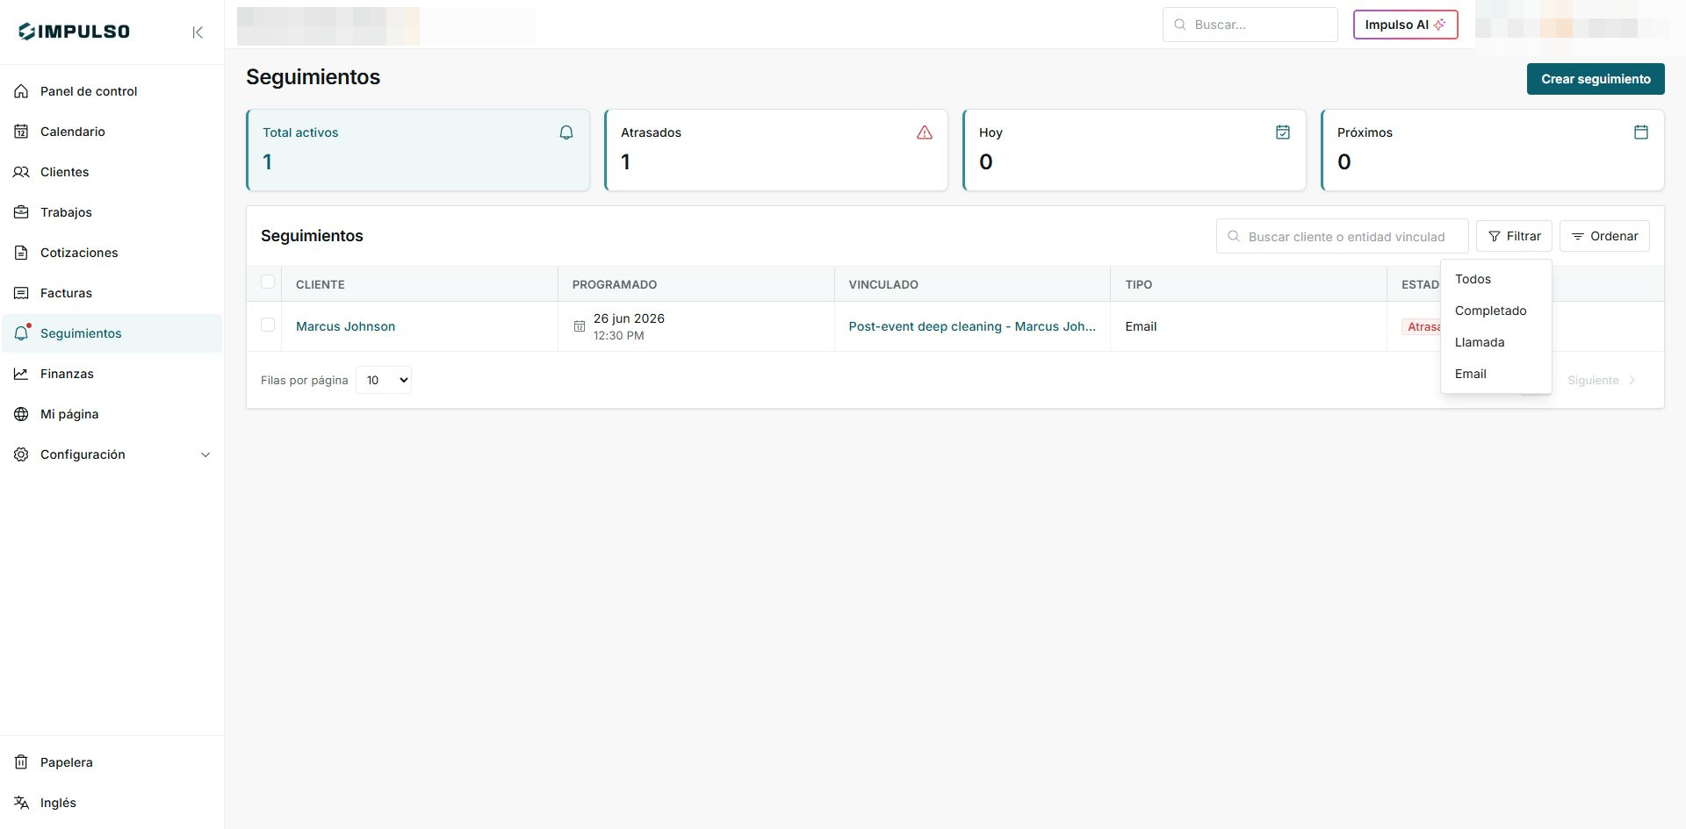Image resolution: width=1686 pixels, height=829 pixels.
Task: Click the Calendario icon in sidebar
Action: tap(21, 132)
